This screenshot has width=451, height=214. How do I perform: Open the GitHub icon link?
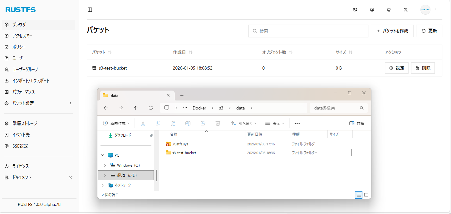[x=389, y=10]
